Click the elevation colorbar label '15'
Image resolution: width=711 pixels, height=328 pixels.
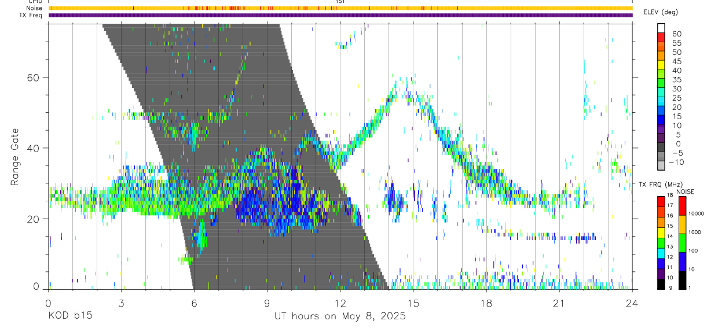point(676,117)
